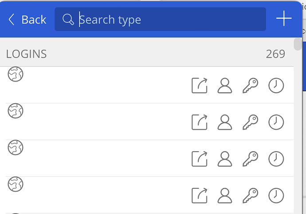Copy the fourth login's password with the key icon
This screenshot has height=214, width=306.
click(251, 195)
